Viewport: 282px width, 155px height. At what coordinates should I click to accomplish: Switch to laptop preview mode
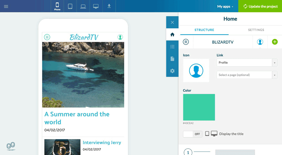tap(83, 6)
